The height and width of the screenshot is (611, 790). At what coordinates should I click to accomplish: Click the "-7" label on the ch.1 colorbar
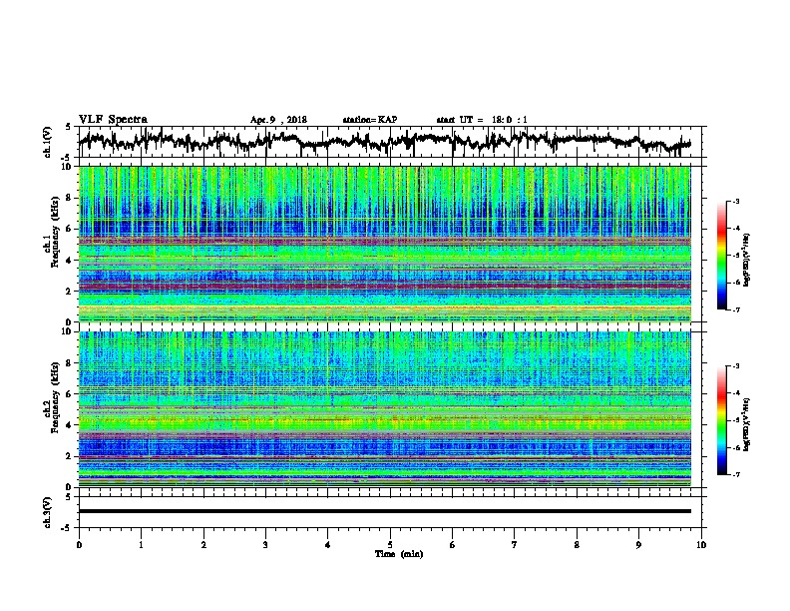(735, 309)
